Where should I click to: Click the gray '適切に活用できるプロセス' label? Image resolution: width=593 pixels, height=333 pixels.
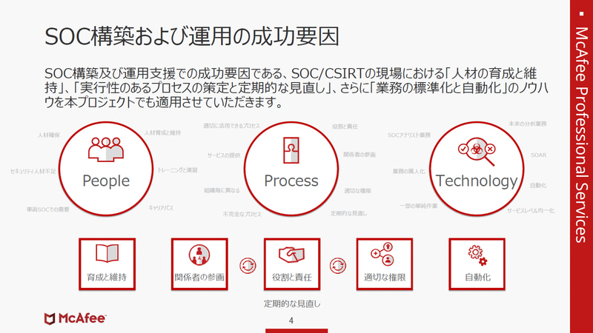pos(231,125)
